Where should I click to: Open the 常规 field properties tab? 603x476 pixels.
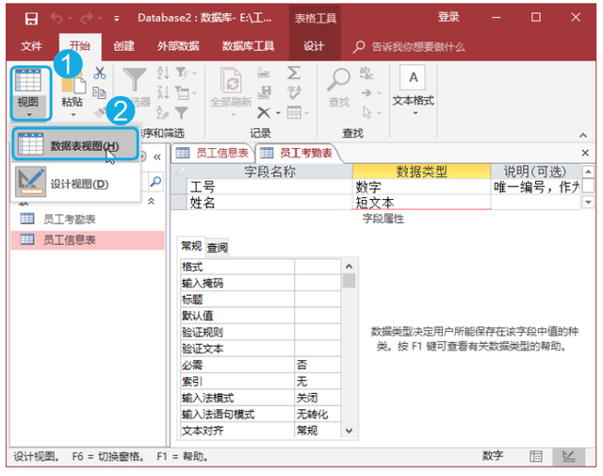click(191, 246)
